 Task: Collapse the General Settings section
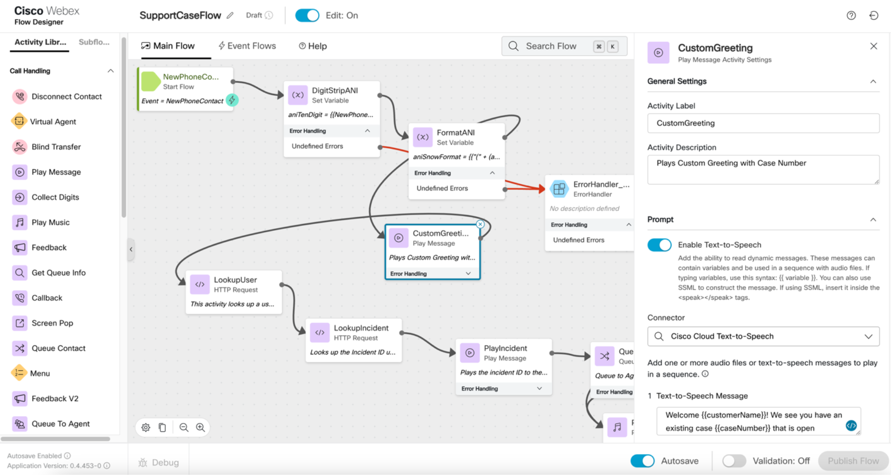point(873,81)
